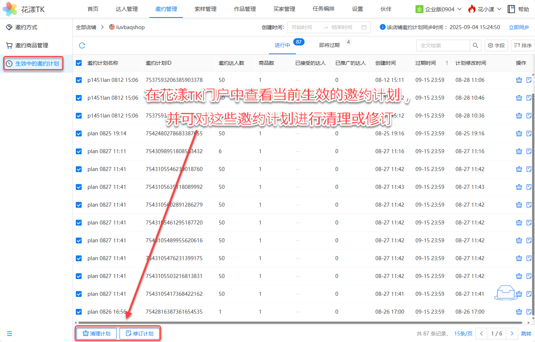
Task: Open the 15条/页 page size selector
Action: (x=463, y=334)
